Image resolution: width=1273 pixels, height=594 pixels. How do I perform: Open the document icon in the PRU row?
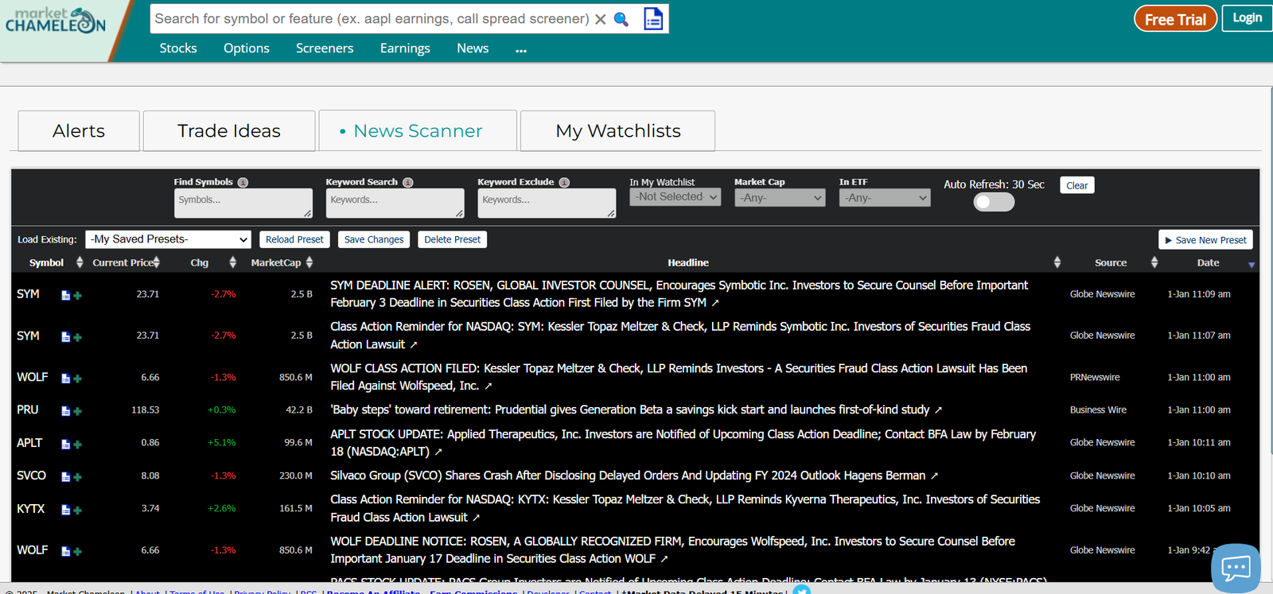click(66, 411)
